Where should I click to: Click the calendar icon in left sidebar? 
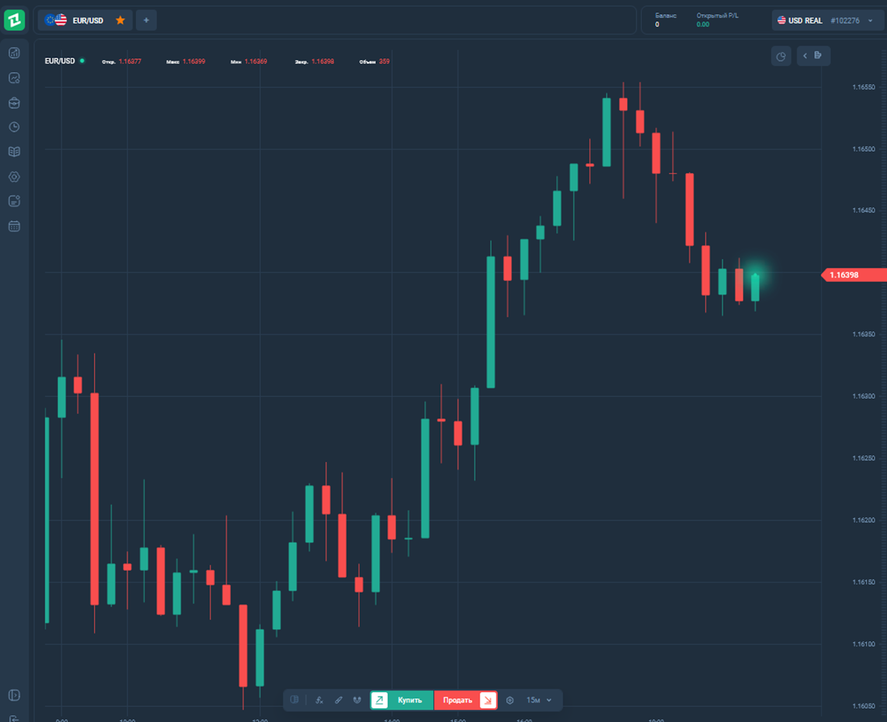click(x=14, y=226)
